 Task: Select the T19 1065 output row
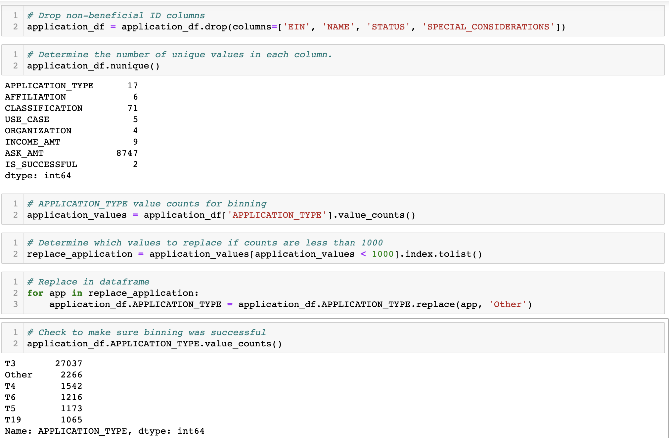[43, 420]
